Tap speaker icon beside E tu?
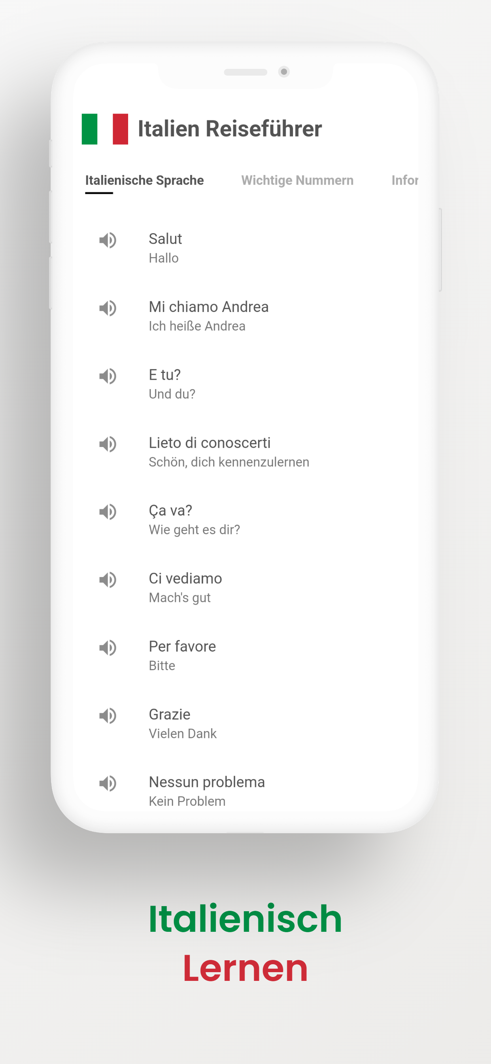The image size is (491, 1064). 107,376
